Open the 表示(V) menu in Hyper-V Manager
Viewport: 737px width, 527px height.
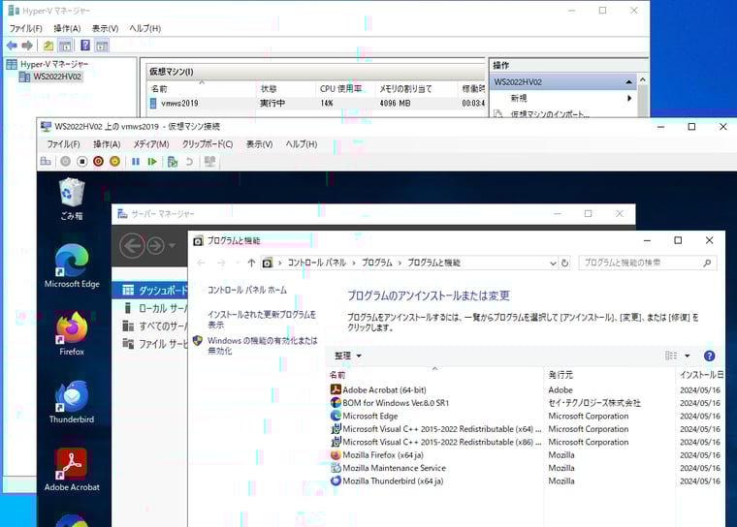[105, 28]
